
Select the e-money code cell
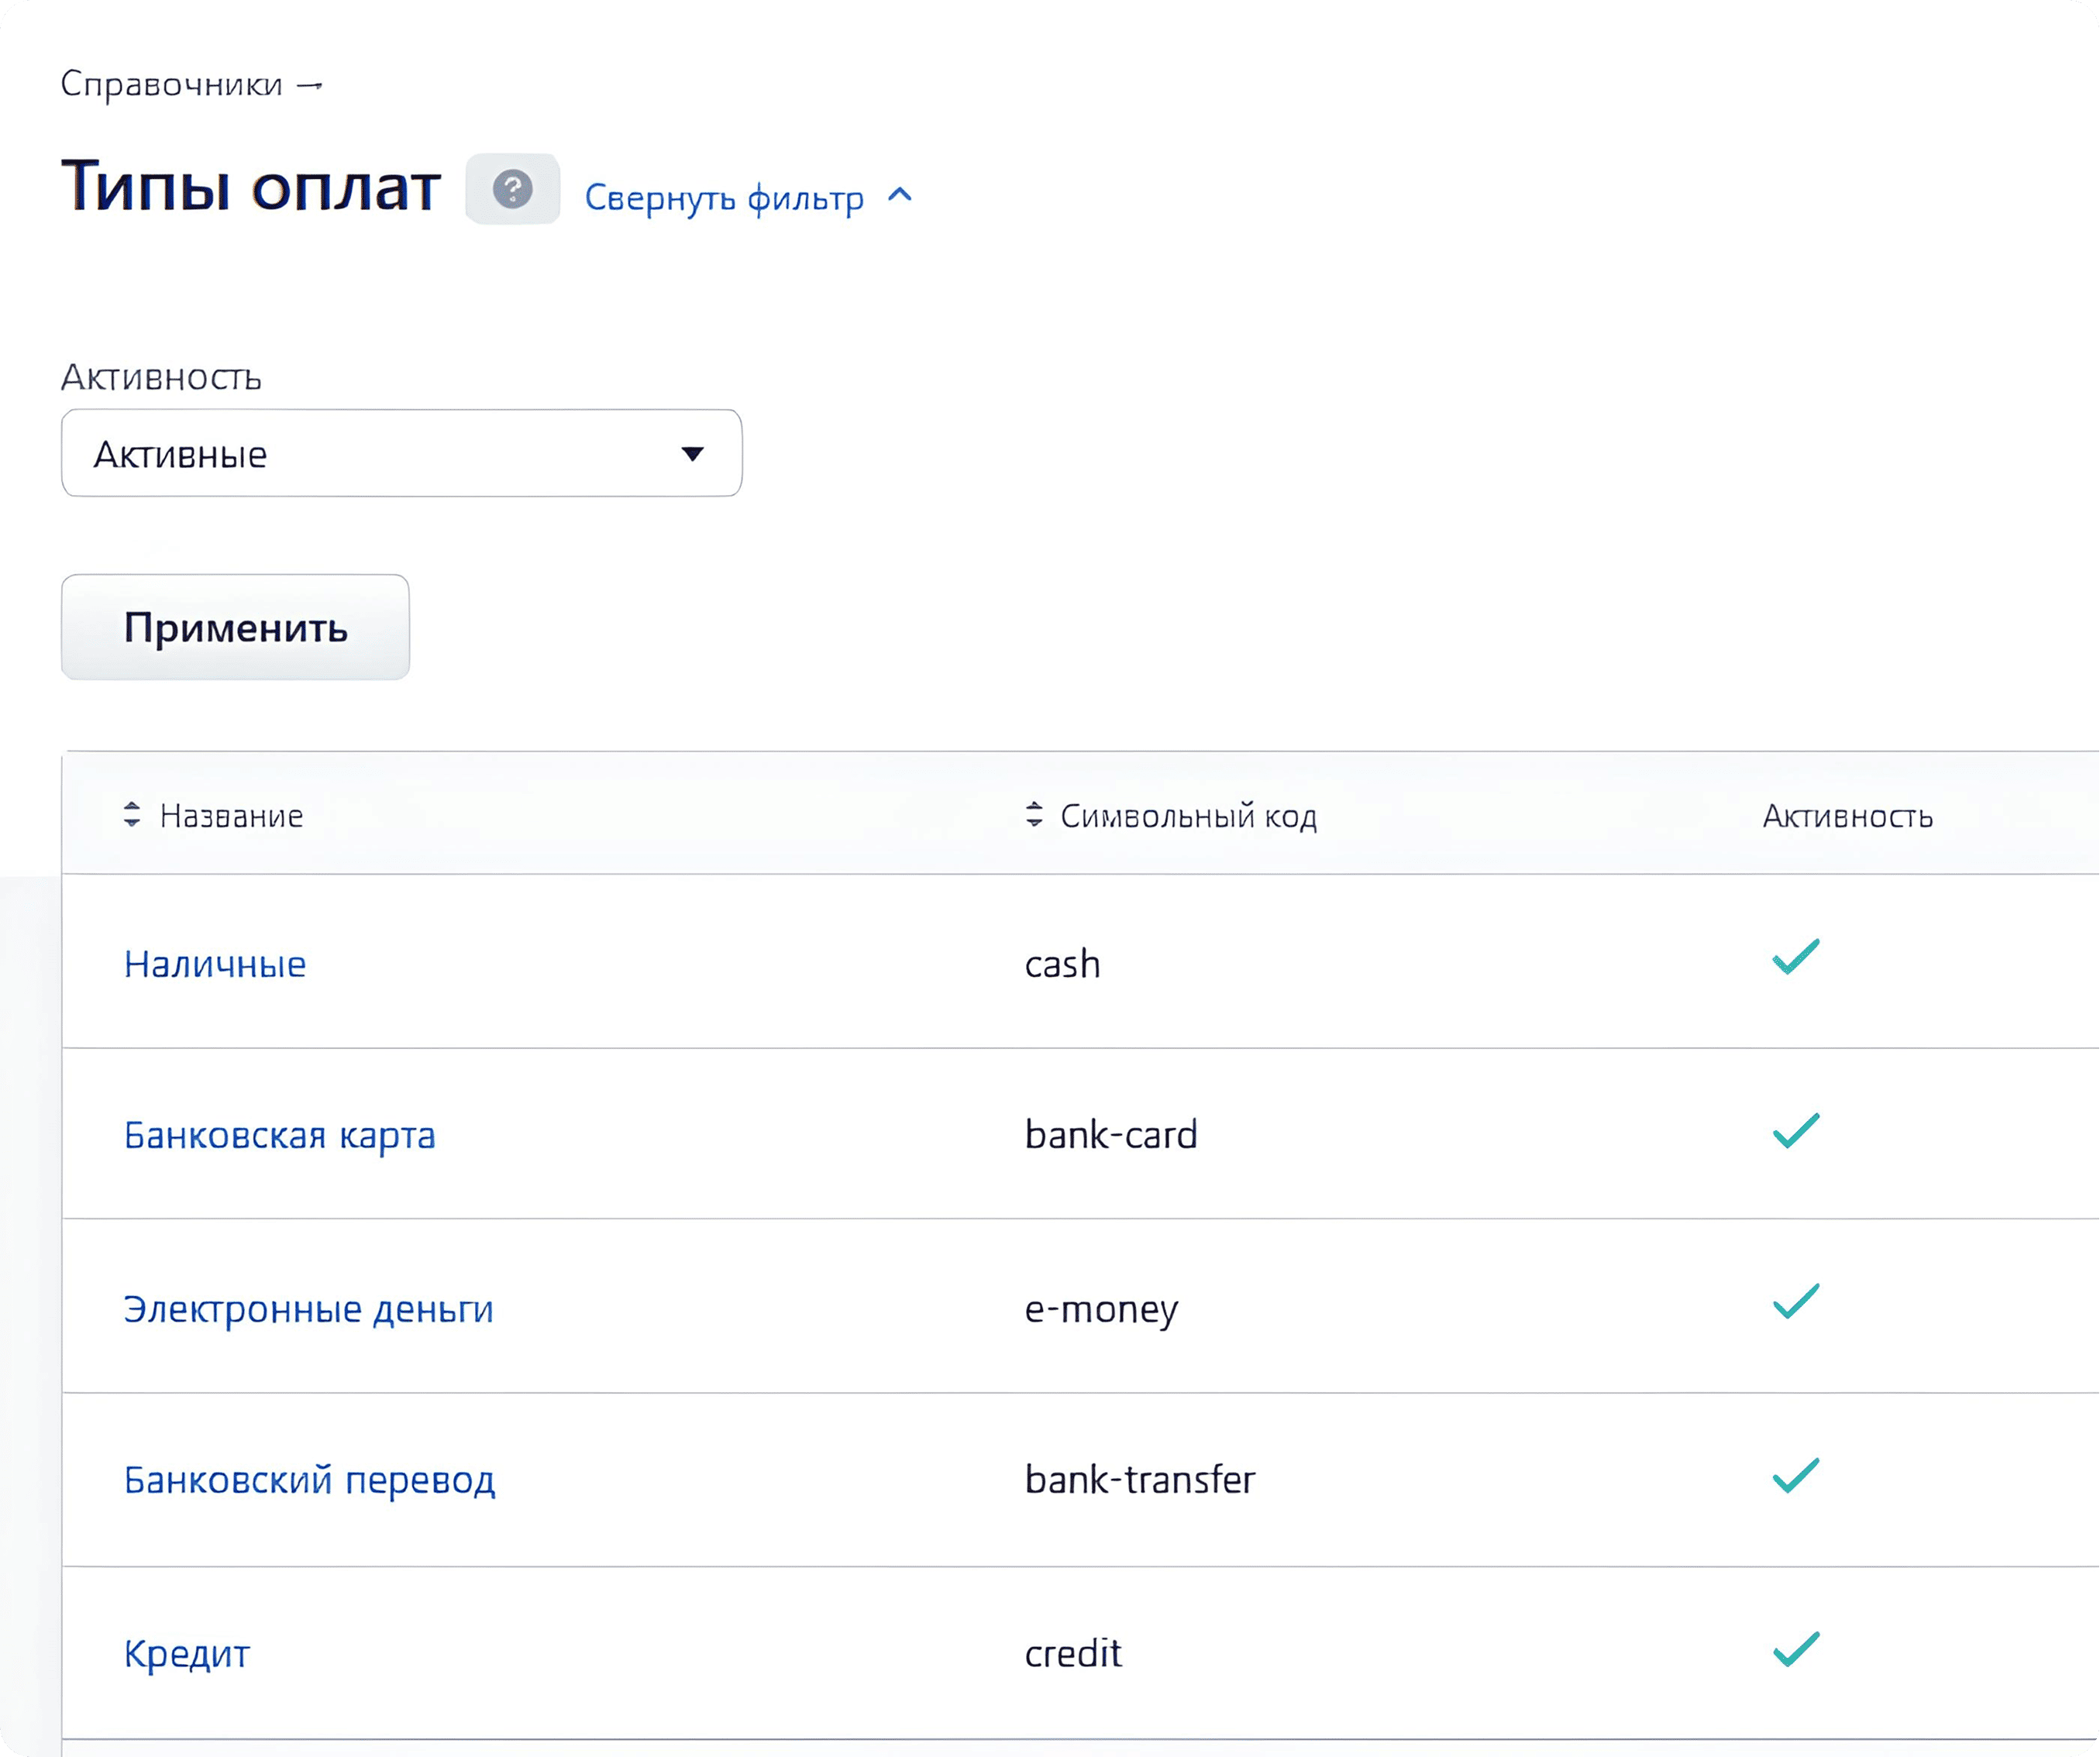1101,1309
